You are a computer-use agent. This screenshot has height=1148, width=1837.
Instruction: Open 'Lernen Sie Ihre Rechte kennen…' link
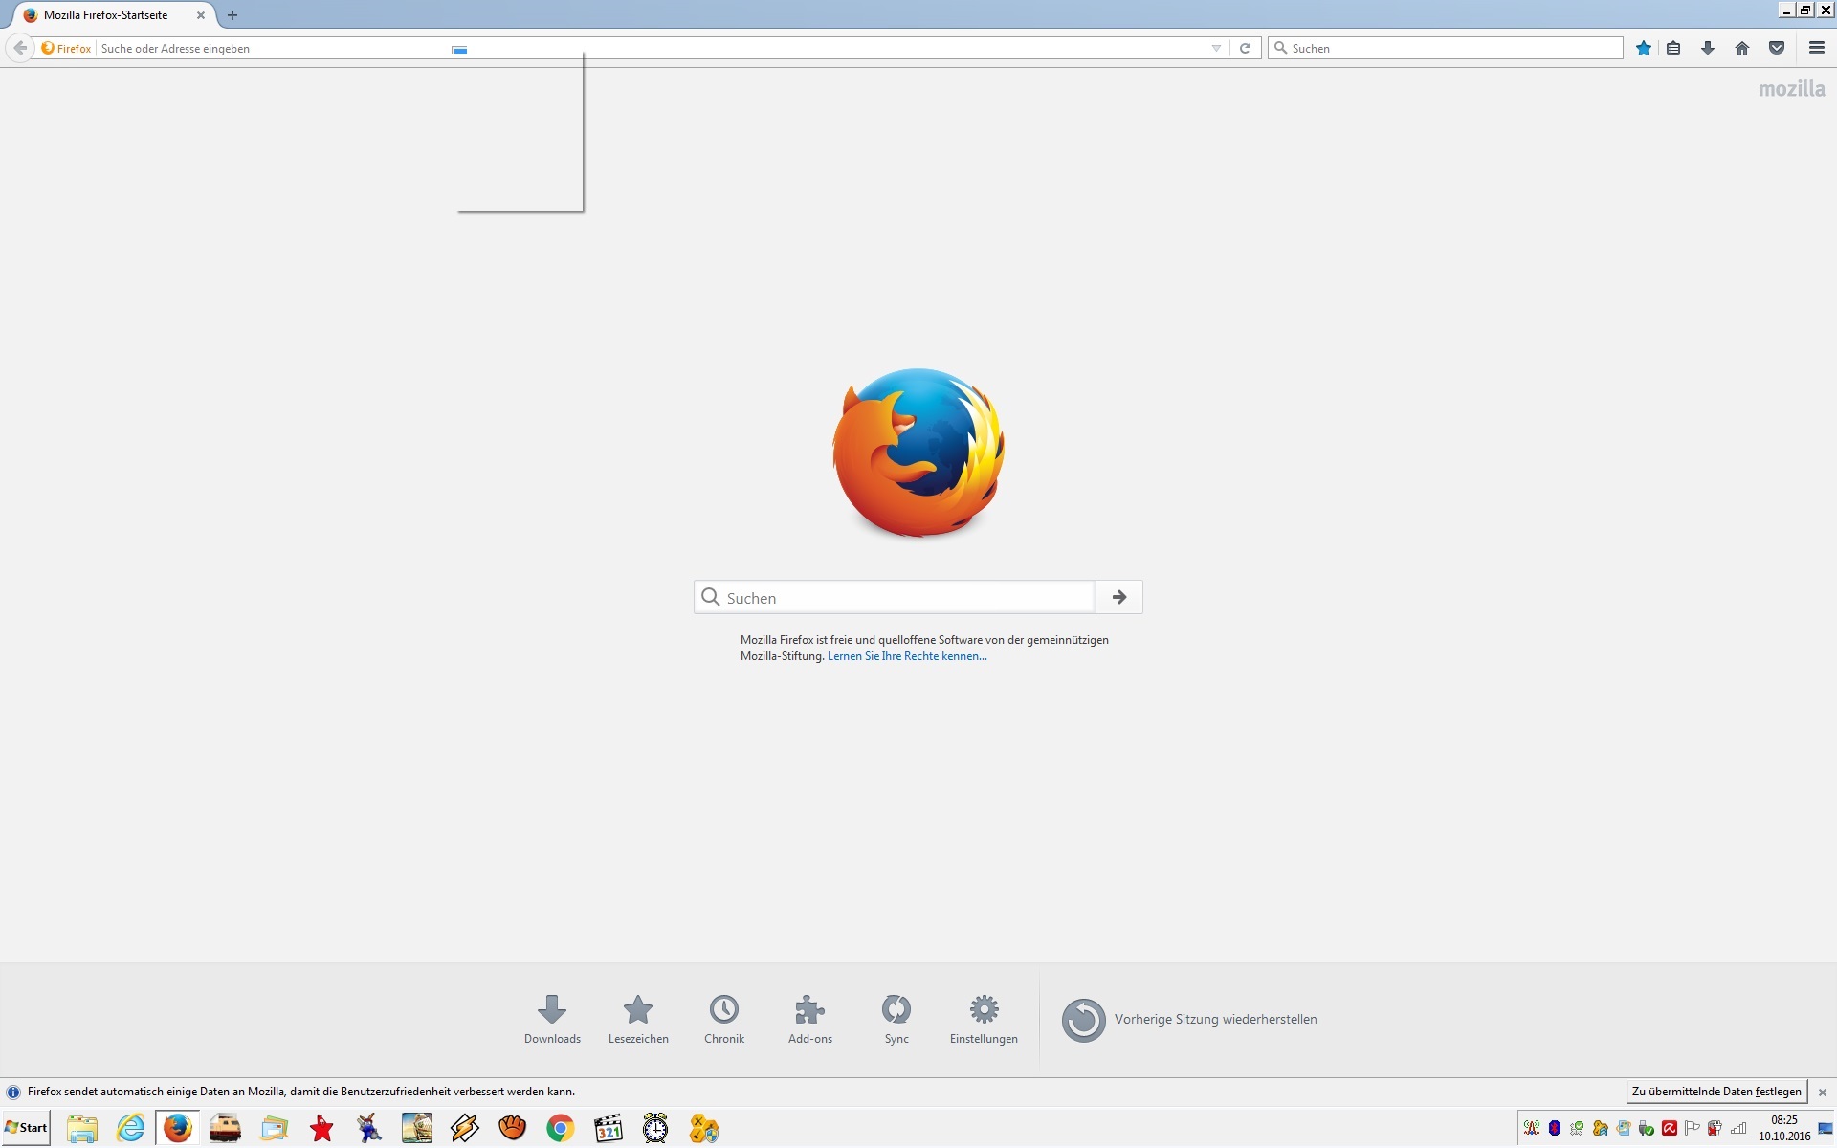907,656
